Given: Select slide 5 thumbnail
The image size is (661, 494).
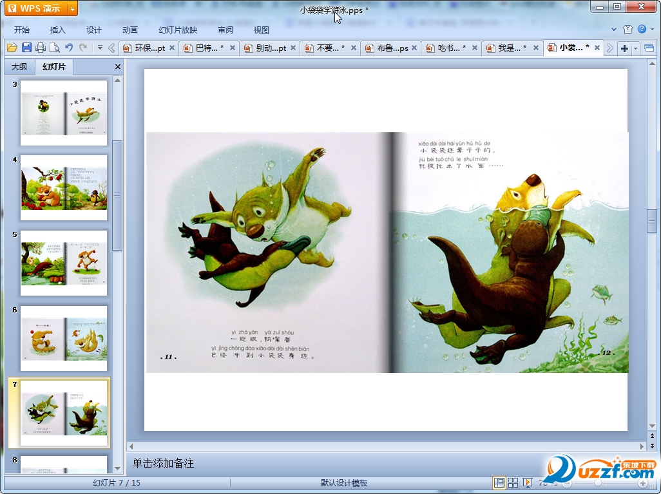Looking at the screenshot, I should click(64, 263).
